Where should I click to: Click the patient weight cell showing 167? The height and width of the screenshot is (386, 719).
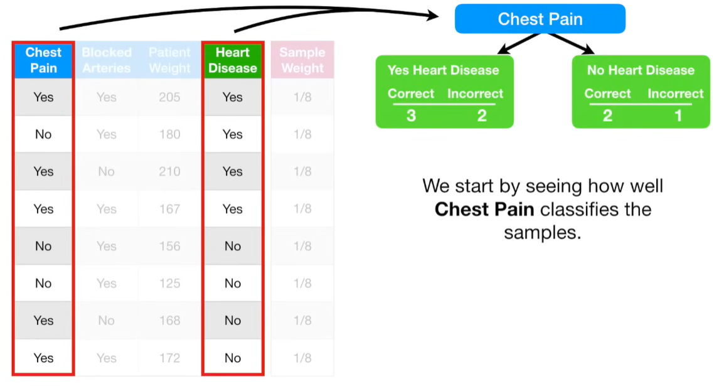pyautogui.click(x=169, y=209)
